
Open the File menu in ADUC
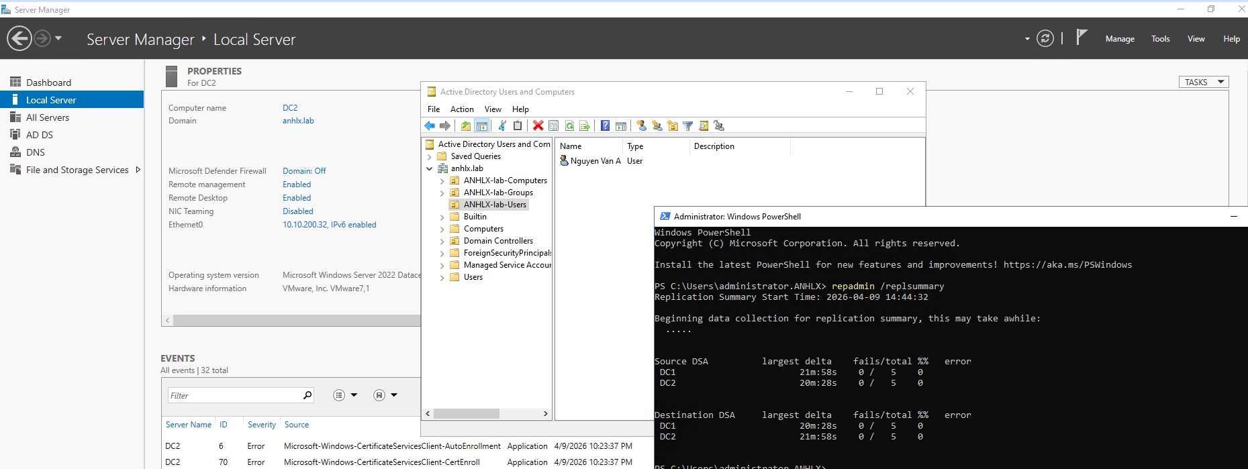(434, 109)
